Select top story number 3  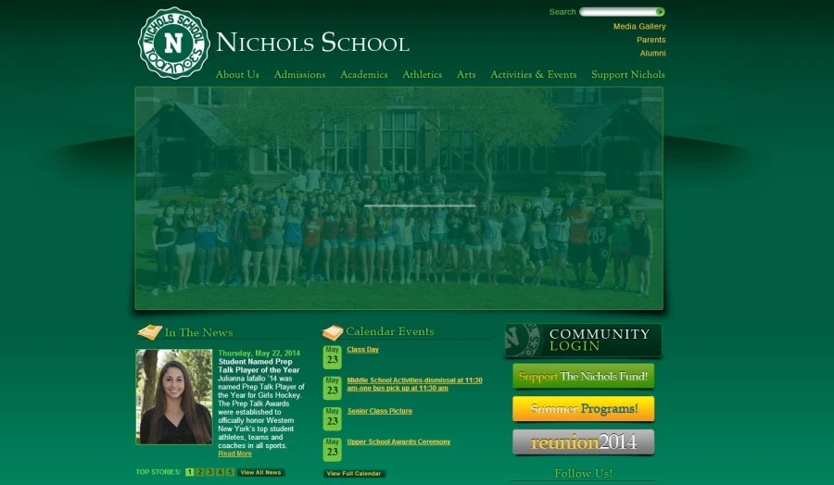pos(210,472)
